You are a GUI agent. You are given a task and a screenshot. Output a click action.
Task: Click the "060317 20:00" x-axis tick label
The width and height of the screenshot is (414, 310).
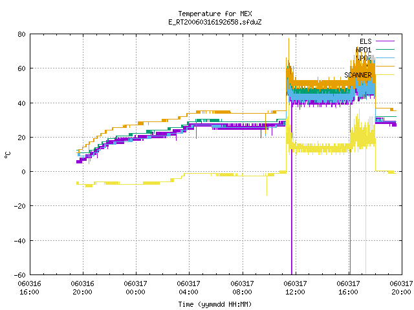401,288
